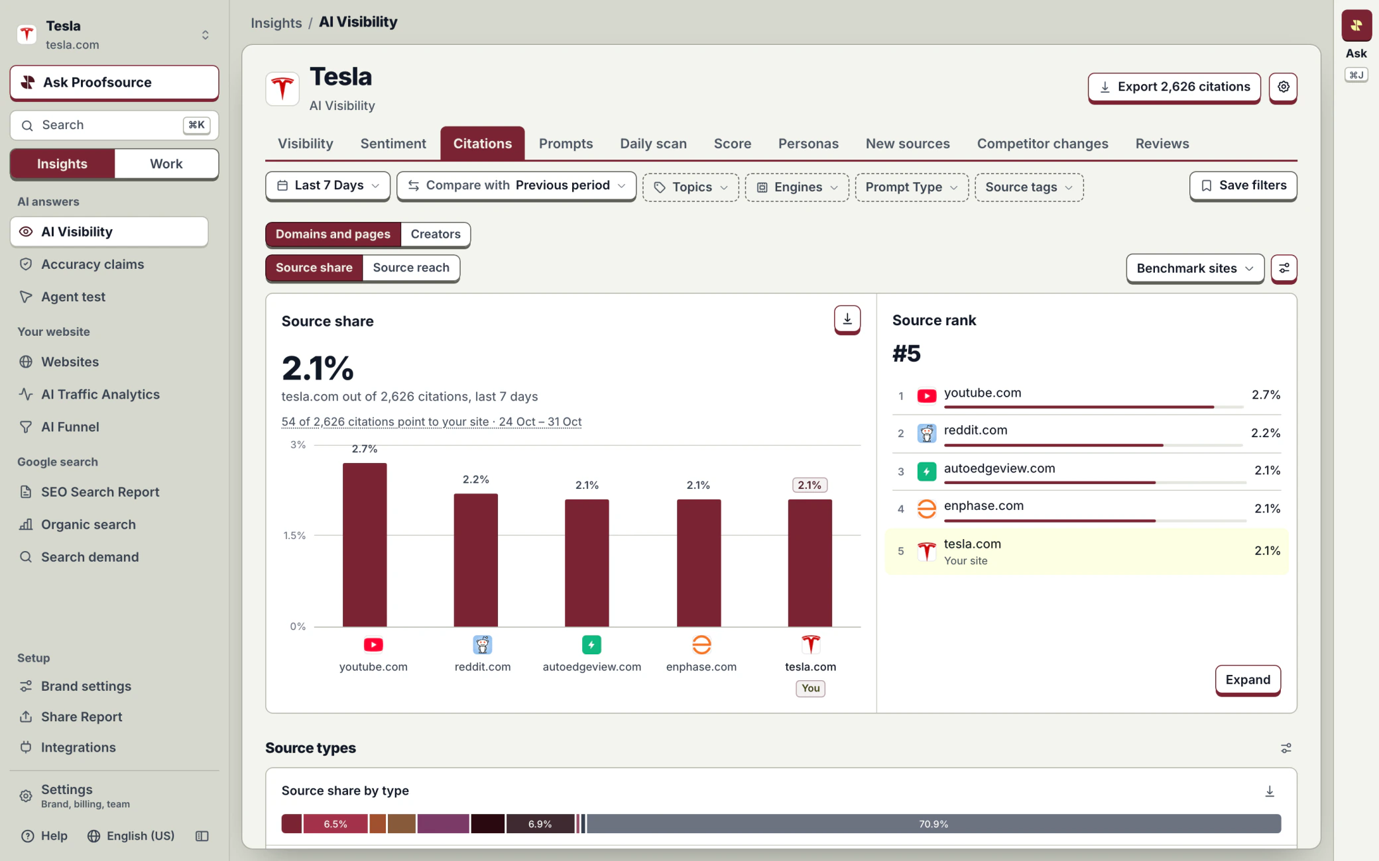Go to Competitor changes tab
Screen dimensions: 1379x861
(x=1042, y=144)
